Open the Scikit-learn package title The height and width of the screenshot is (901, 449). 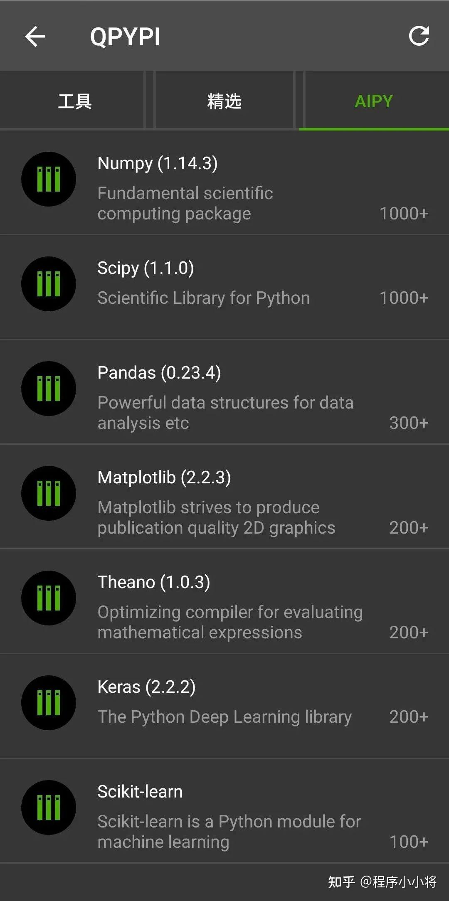coord(140,792)
